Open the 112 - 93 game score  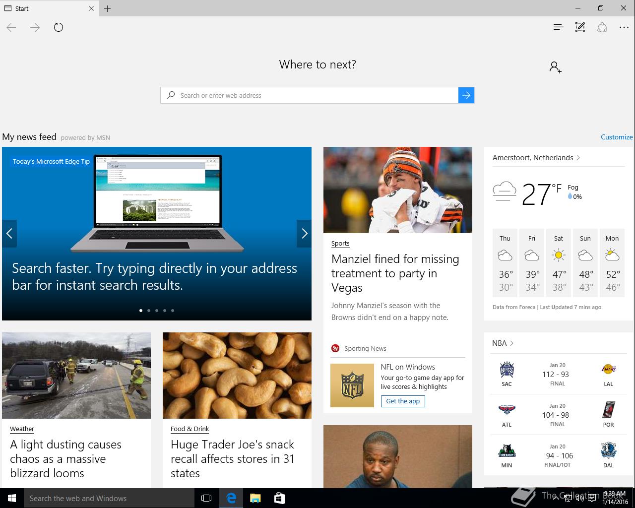(x=556, y=375)
